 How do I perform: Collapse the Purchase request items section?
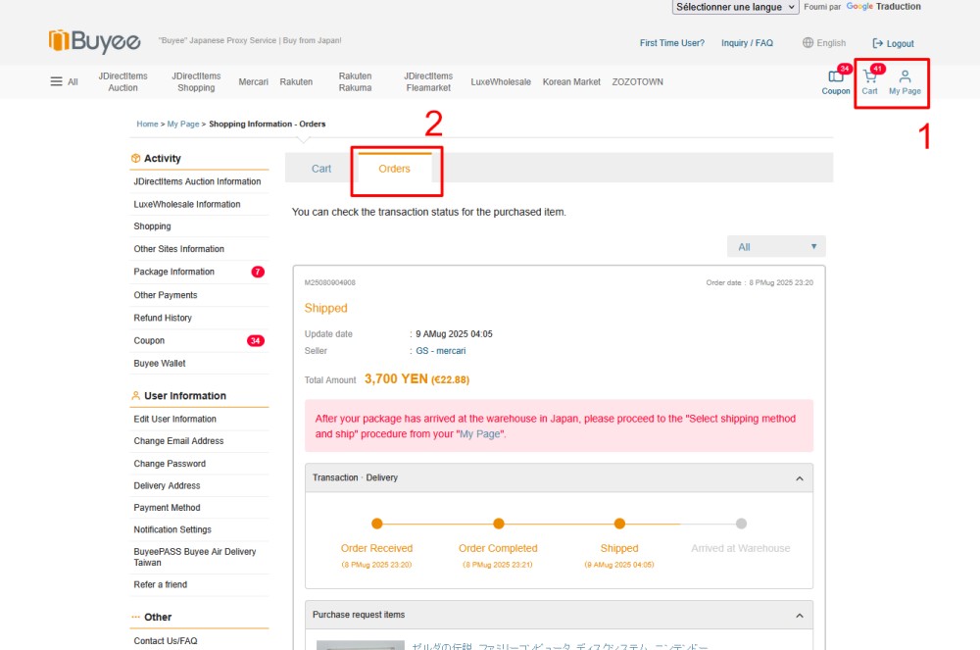point(800,616)
